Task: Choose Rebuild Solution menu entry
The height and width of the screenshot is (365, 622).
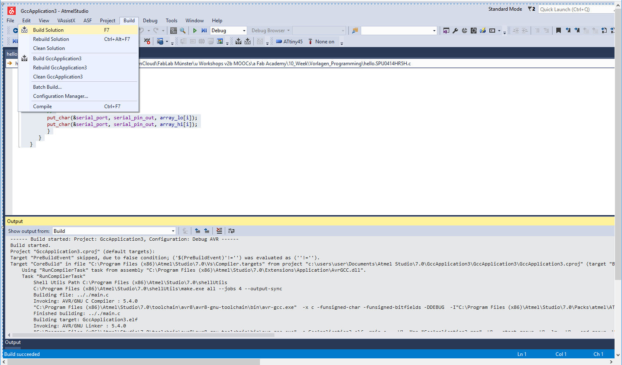Action: pyautogui.click(x=78, y=39)
